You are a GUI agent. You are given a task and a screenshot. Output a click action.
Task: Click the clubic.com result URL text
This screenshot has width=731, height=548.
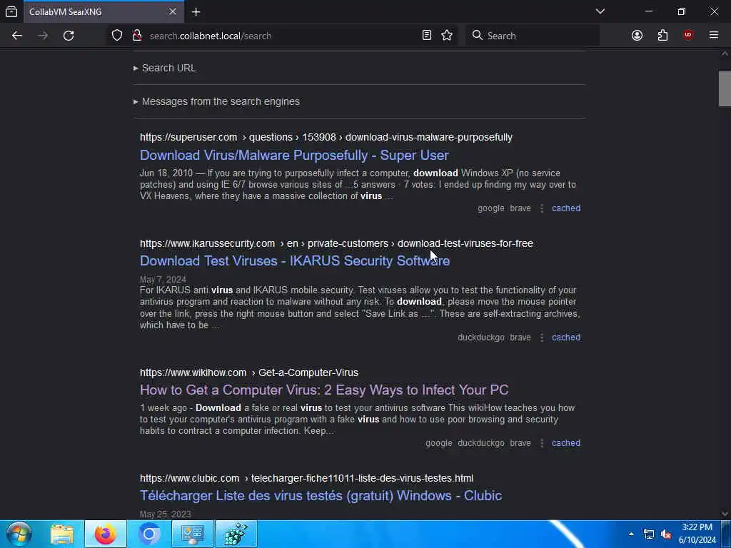click(306, 479)
